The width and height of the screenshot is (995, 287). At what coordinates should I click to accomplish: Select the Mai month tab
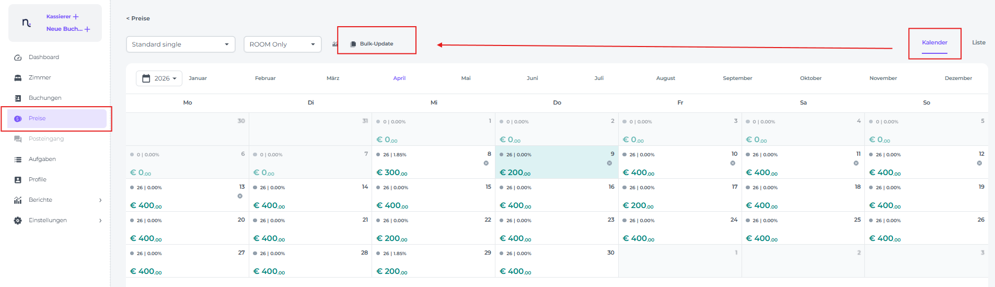(466, 78)
